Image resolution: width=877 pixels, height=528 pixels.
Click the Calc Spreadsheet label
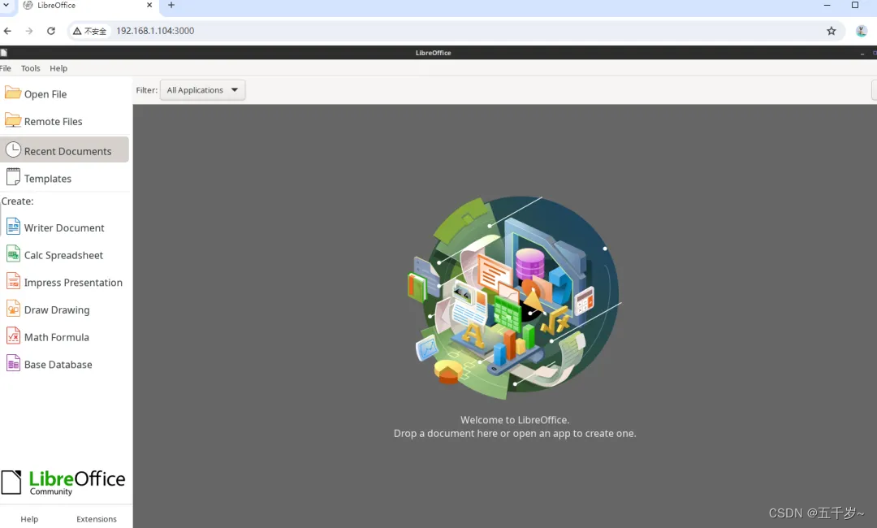pos(64,256)
